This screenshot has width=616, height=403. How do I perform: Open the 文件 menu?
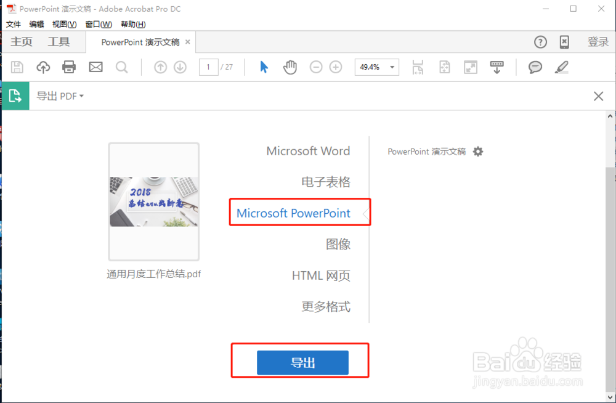point(14,25)
